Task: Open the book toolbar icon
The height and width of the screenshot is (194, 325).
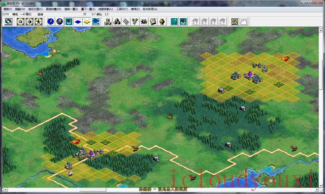Action: (x=153, y=21)
